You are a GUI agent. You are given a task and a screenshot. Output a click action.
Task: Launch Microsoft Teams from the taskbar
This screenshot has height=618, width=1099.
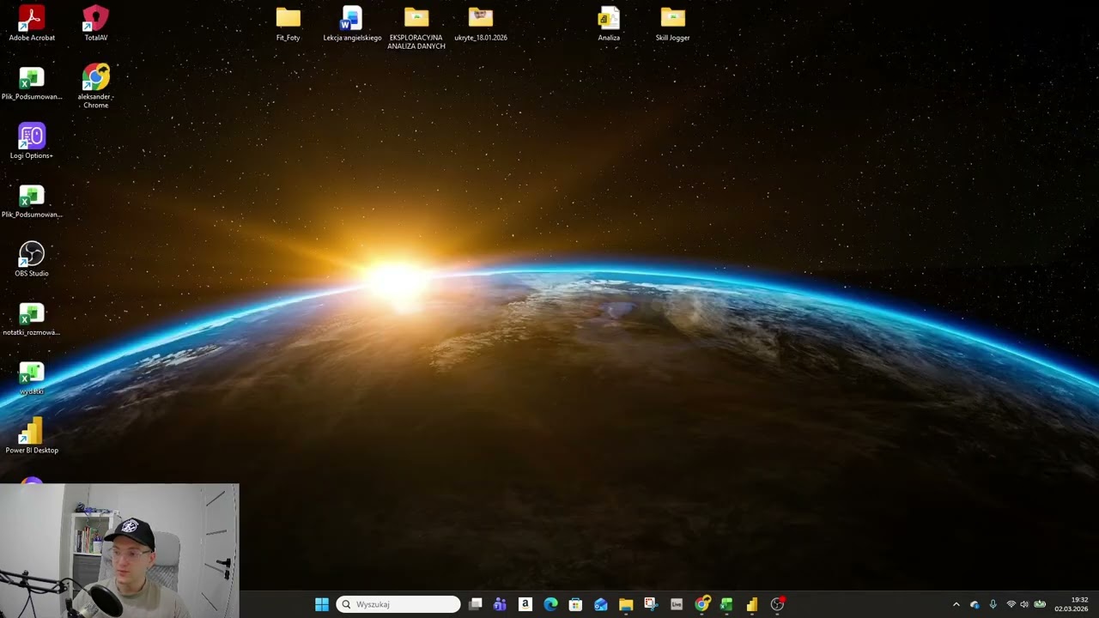(500, 604)
